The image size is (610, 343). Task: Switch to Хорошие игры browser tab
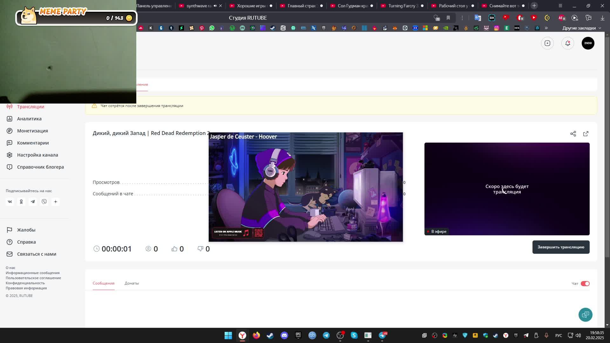point(251,6)
